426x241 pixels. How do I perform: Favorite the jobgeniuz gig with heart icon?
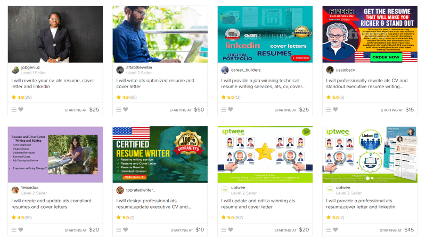21,109
